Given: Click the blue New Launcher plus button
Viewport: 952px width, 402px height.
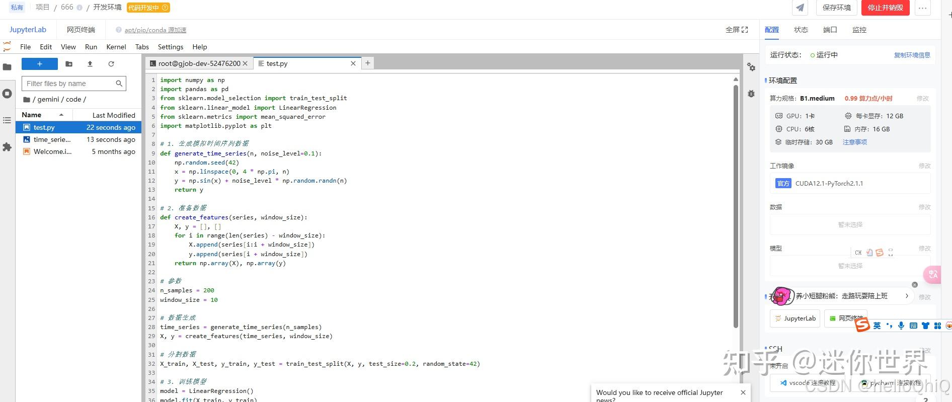Looking at the screenshot, I should click(40, 64).
